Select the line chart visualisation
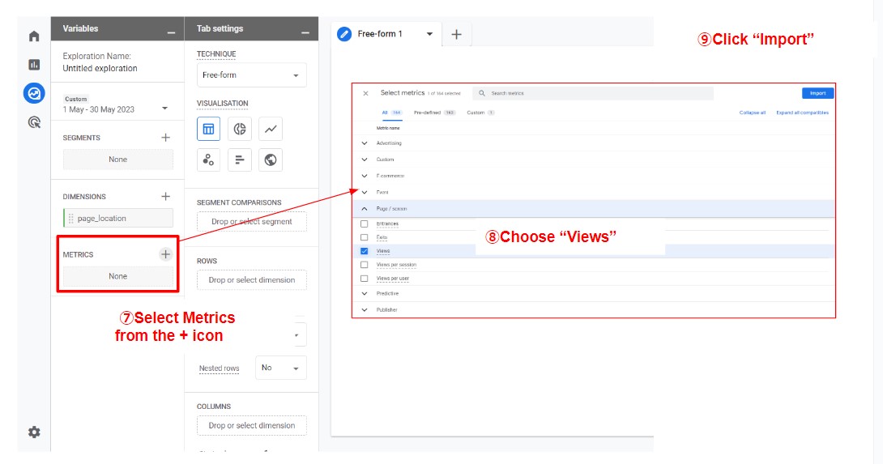This screenshot has width=883, height=464. (271, 129)
